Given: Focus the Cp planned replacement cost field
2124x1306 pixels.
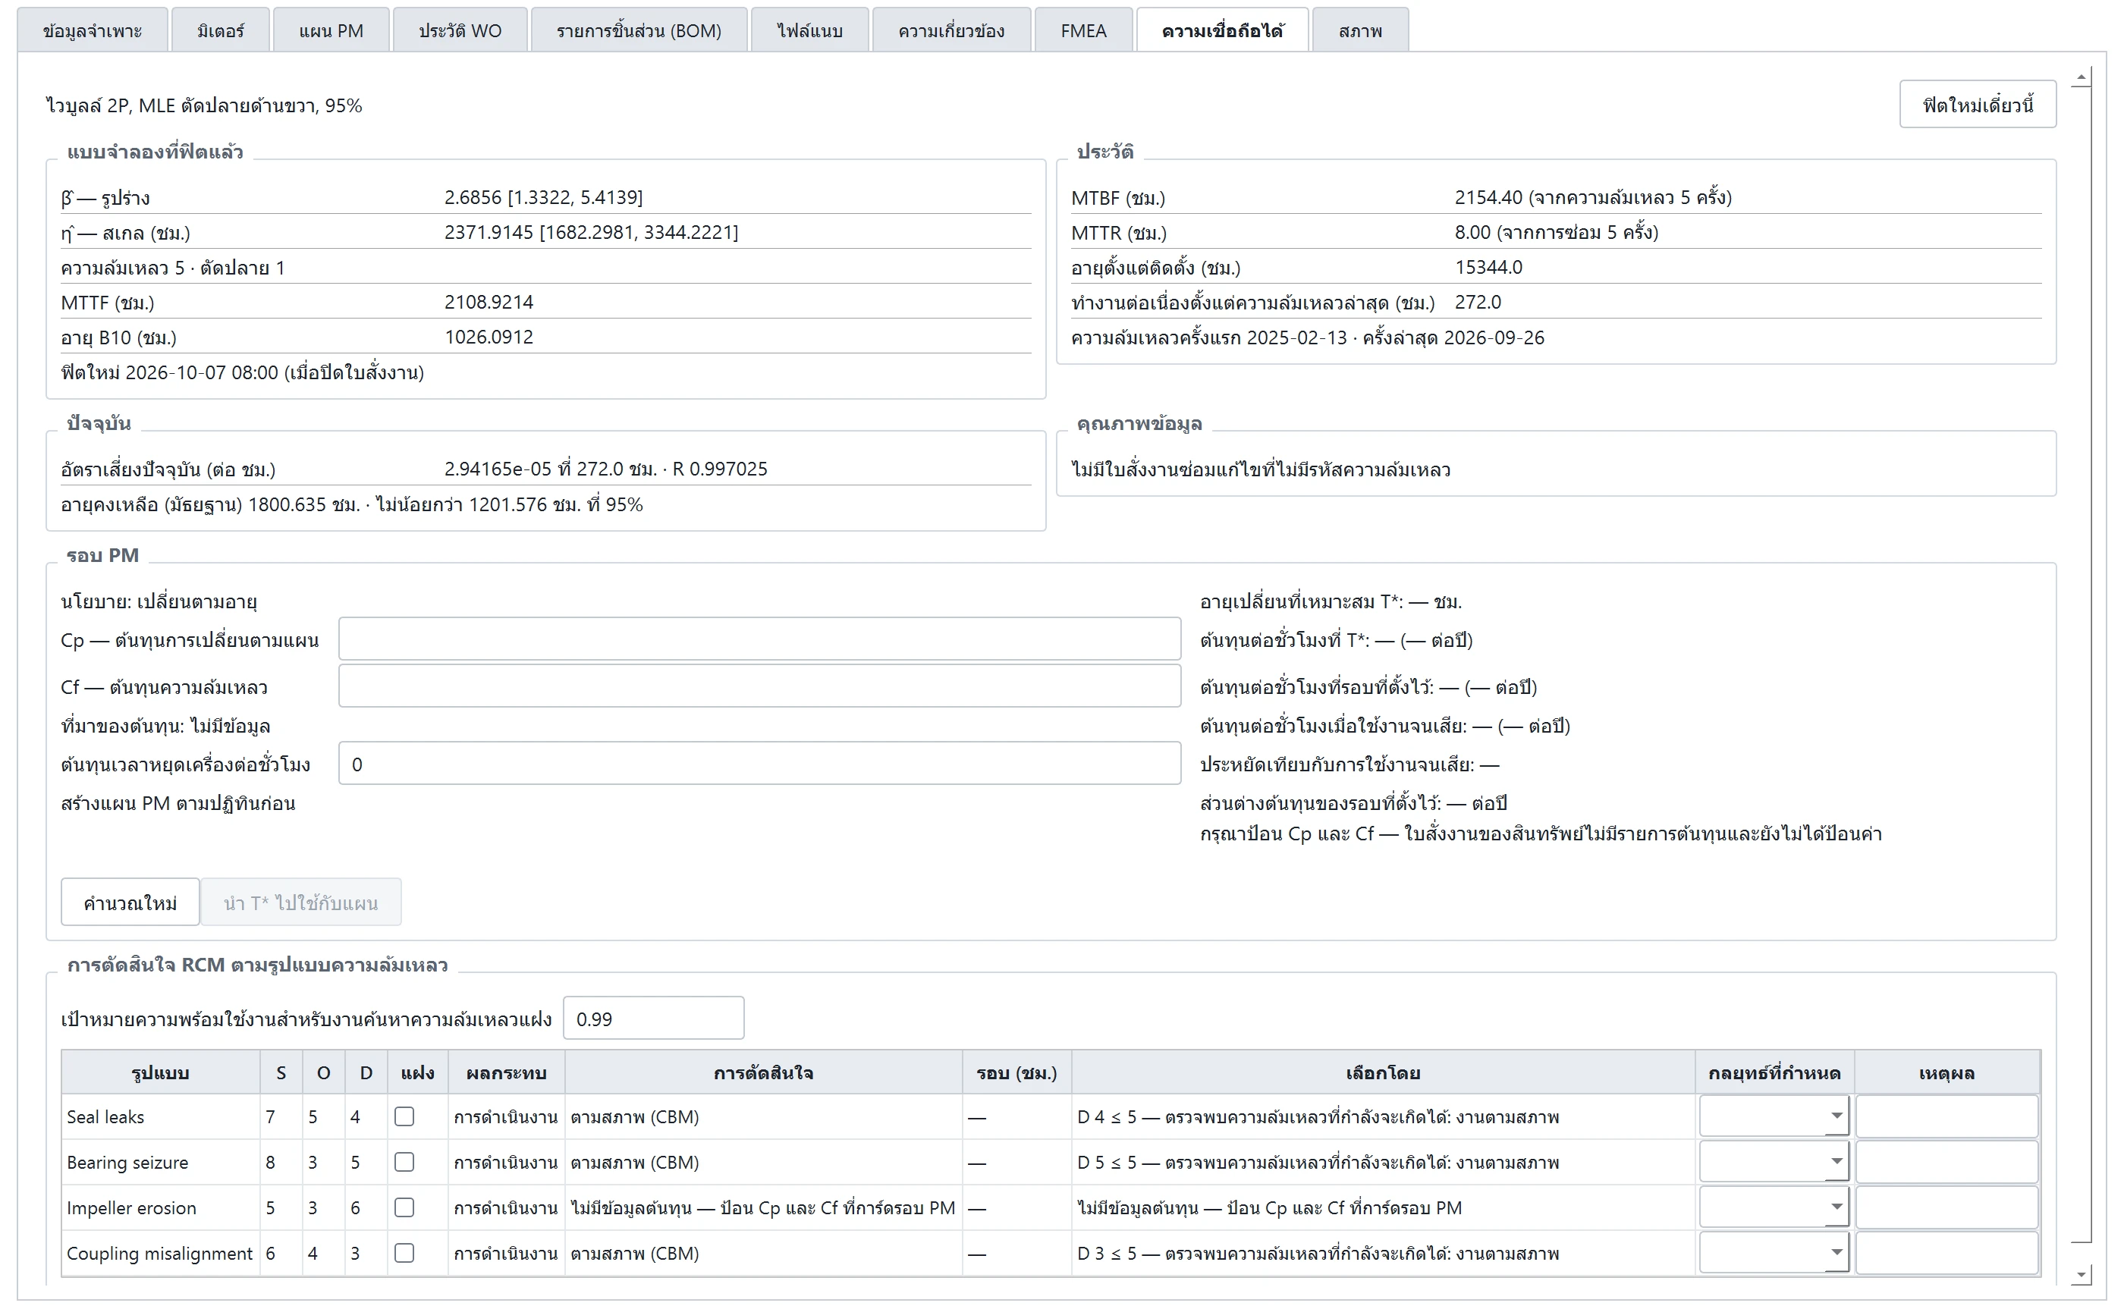Looking at the screenshot, I should click(x=759, y=639).
